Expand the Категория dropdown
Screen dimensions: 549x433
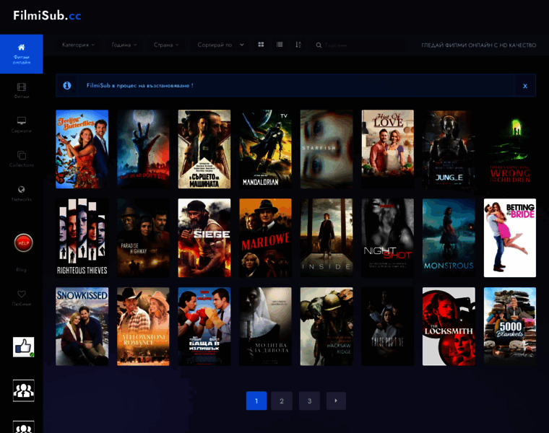tap(78, 45)
